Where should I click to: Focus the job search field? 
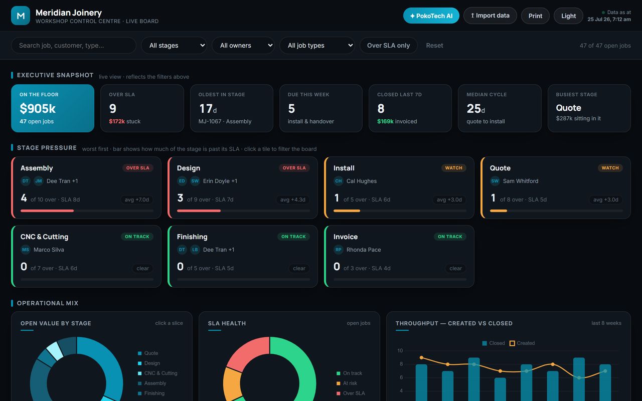coord(74,45)
